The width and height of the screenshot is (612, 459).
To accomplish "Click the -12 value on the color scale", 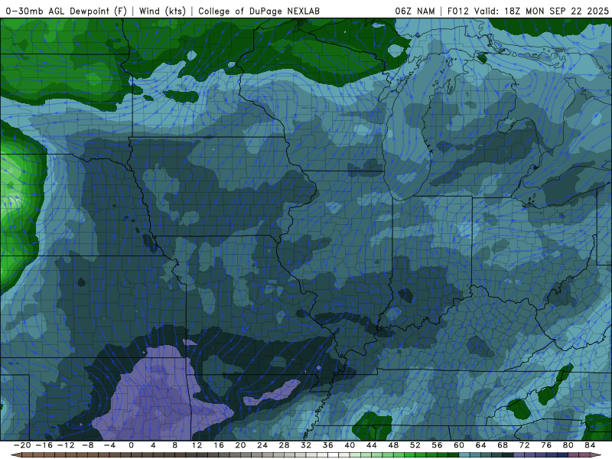I will (x=66, y=445).
